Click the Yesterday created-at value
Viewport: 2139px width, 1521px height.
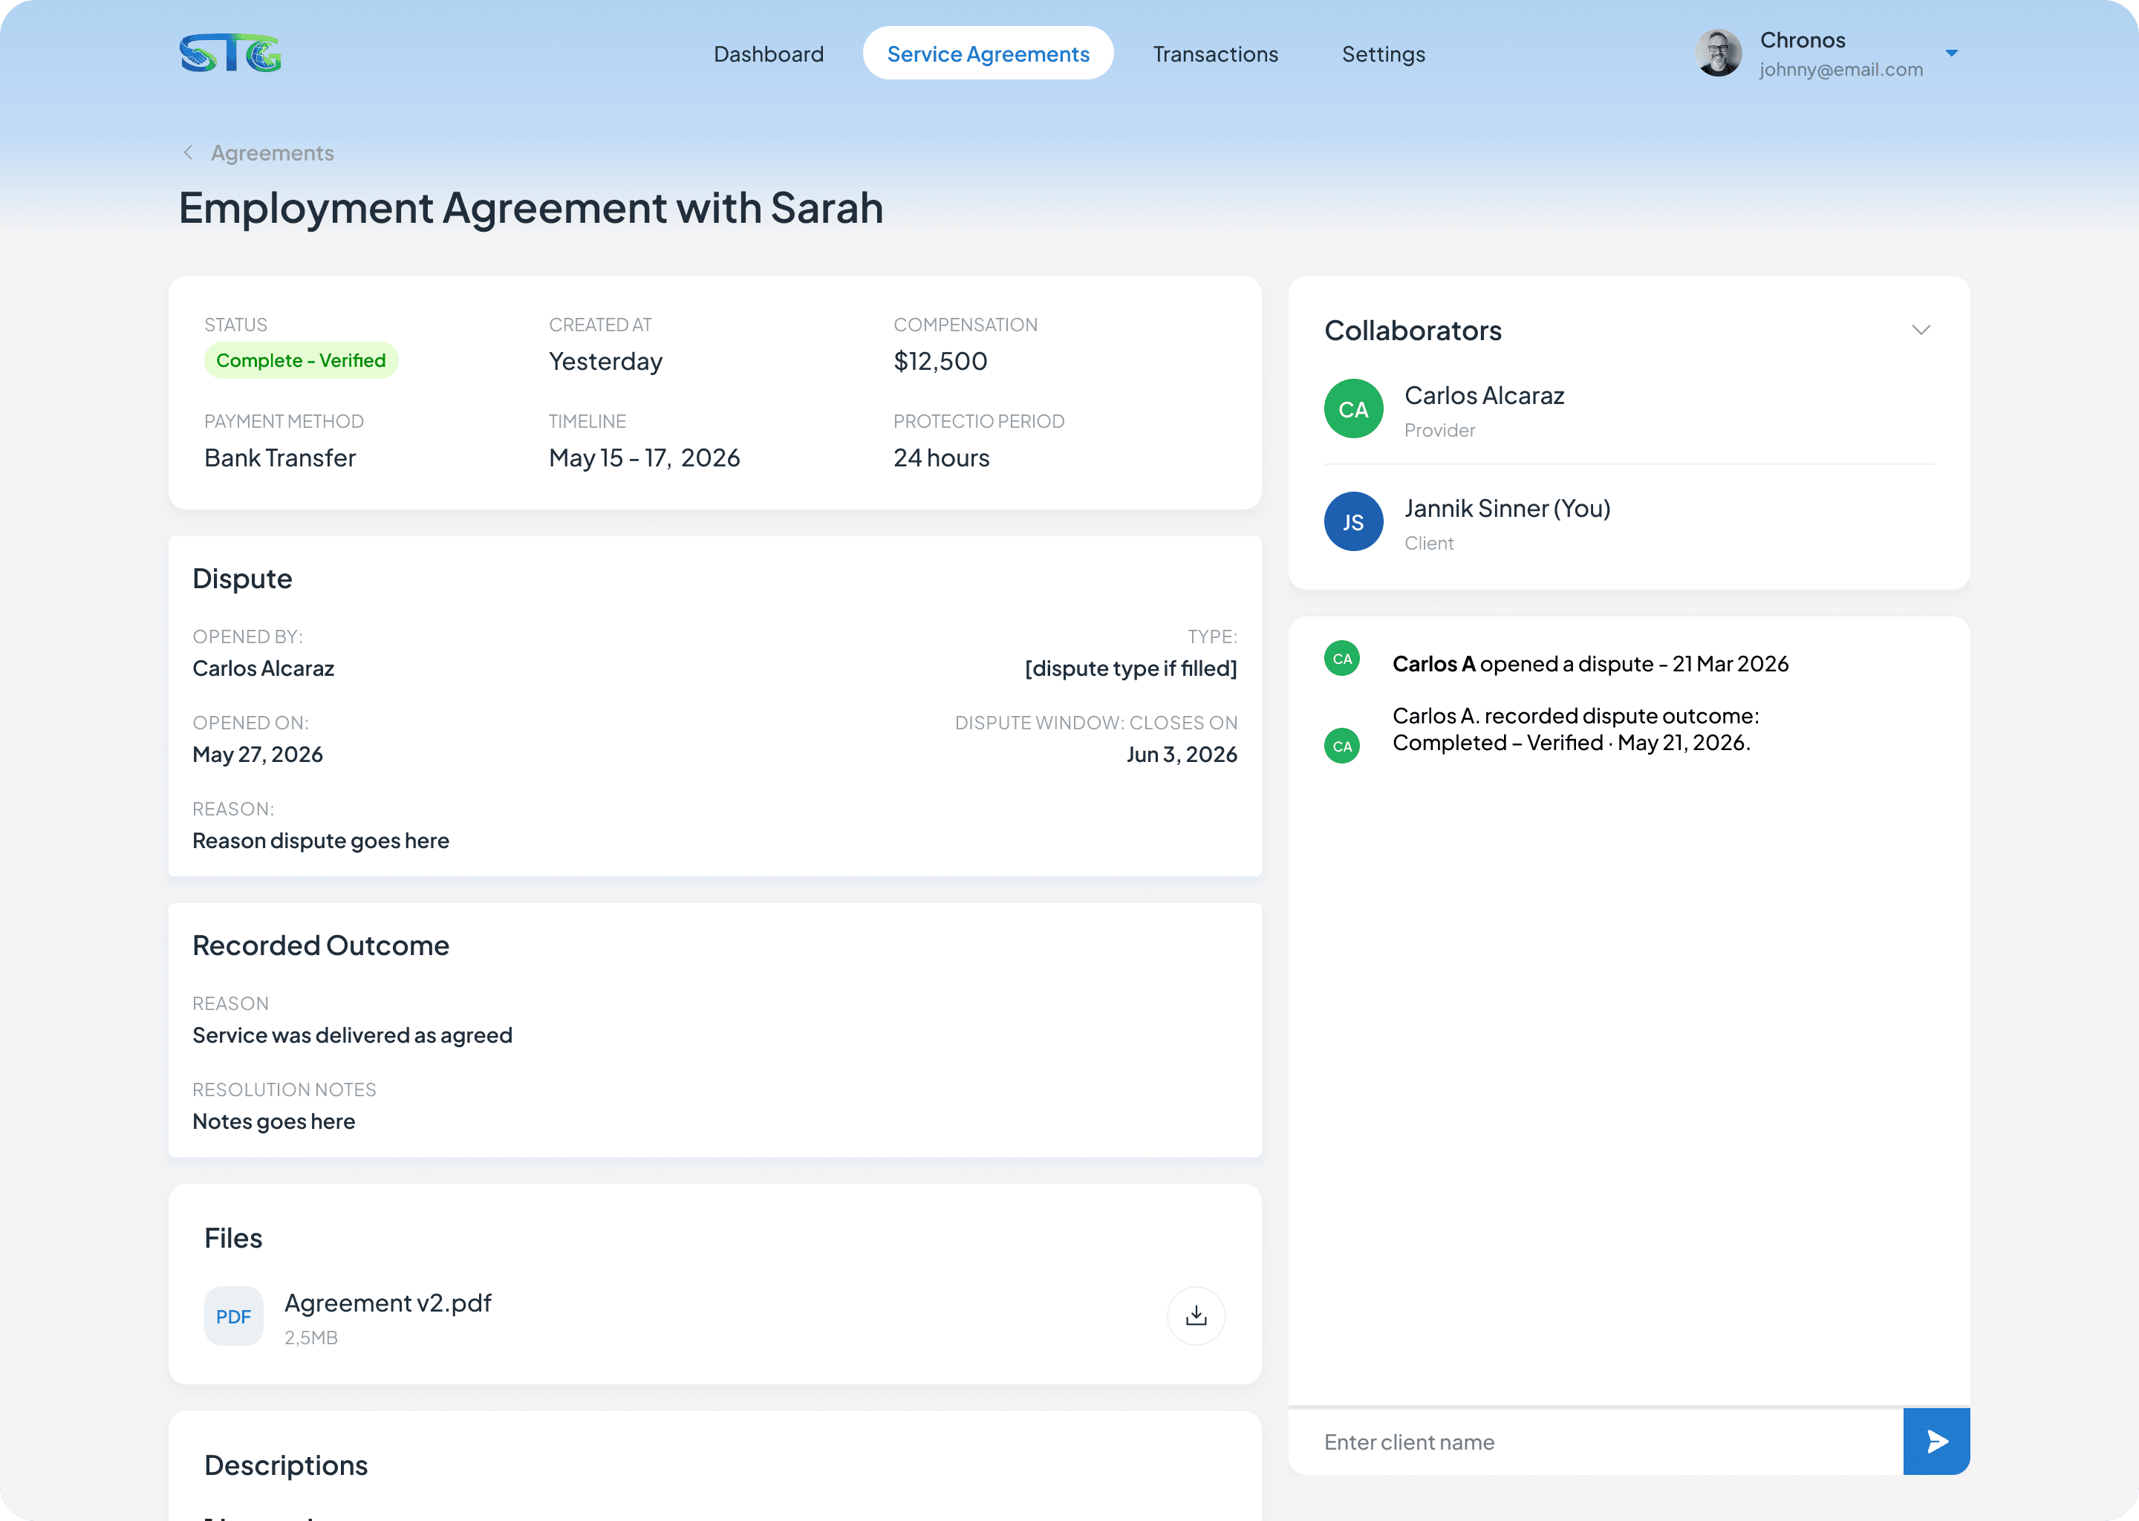(x=606, y=362)
